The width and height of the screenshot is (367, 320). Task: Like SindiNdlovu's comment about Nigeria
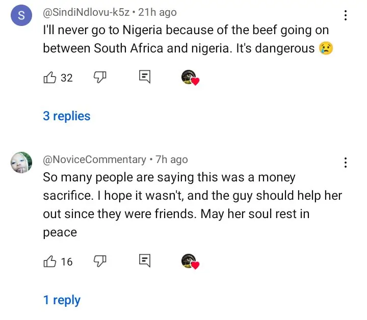(x=50, y=77)
